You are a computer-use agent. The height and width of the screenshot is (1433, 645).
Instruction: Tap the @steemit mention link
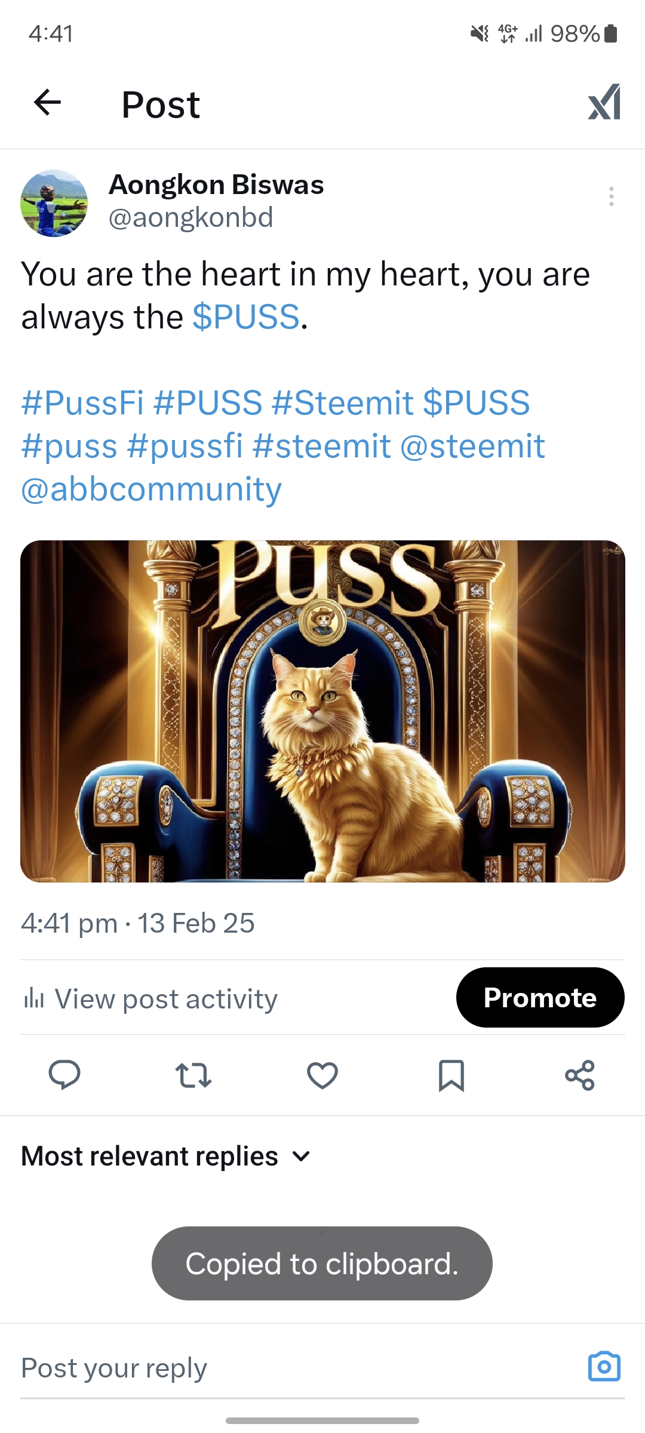472,446
